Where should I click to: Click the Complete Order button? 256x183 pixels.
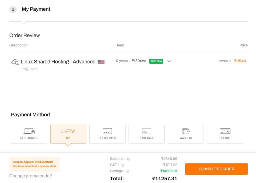tap(216, 169)
